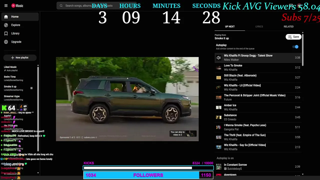This screenshot has width=320, height=180.
Task: Click Gangsta Pat artist name
Action: (231, 129)
